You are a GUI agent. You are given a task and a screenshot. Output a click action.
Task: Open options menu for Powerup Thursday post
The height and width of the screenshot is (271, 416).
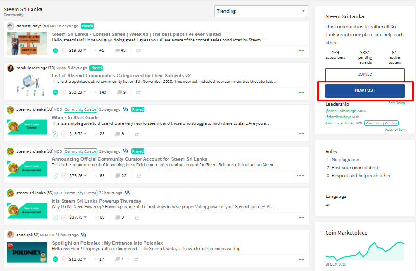(301, 217)
